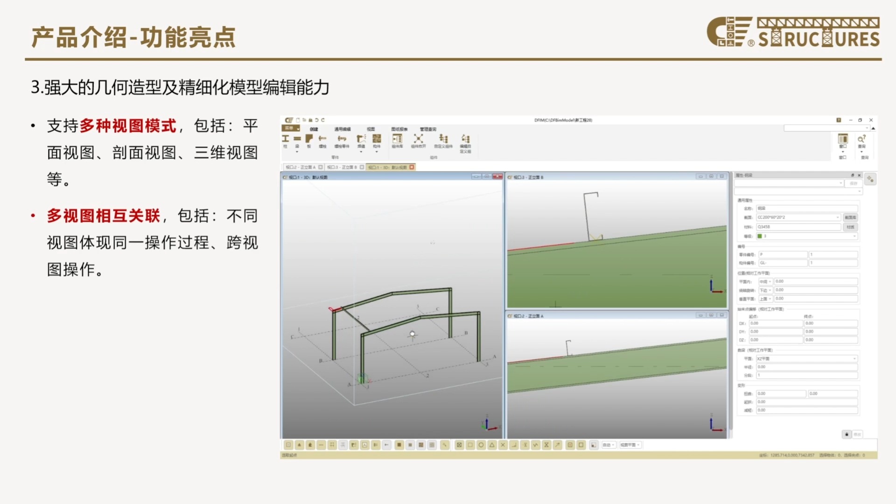The image size is (896, 504).
Task: Toggle the triangle snap icon in bottom toolbar
Action: pyautogui.click(x=492, y=445)
